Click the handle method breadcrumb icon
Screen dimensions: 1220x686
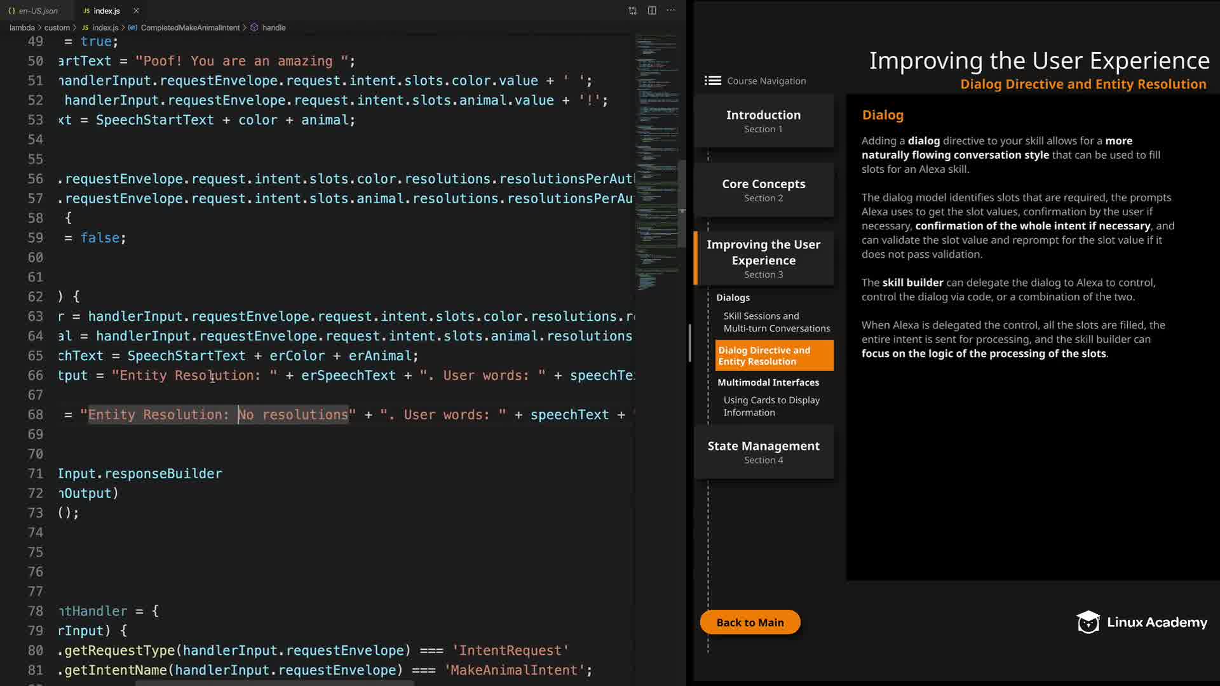pos(254,28)
